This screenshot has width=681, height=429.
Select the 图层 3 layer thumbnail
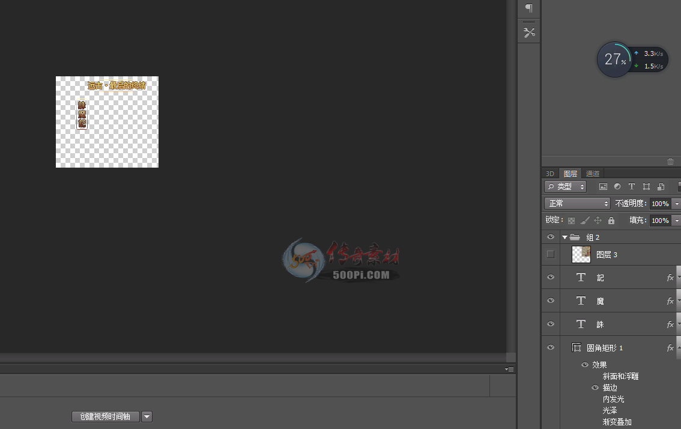tap(581, 254)
